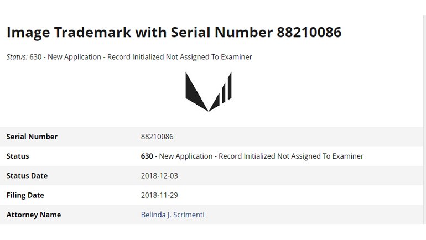Viewport: 426px width, 240px height.
Task: Click the 2018-11-29 filing date value
Action: coord(159,195)
